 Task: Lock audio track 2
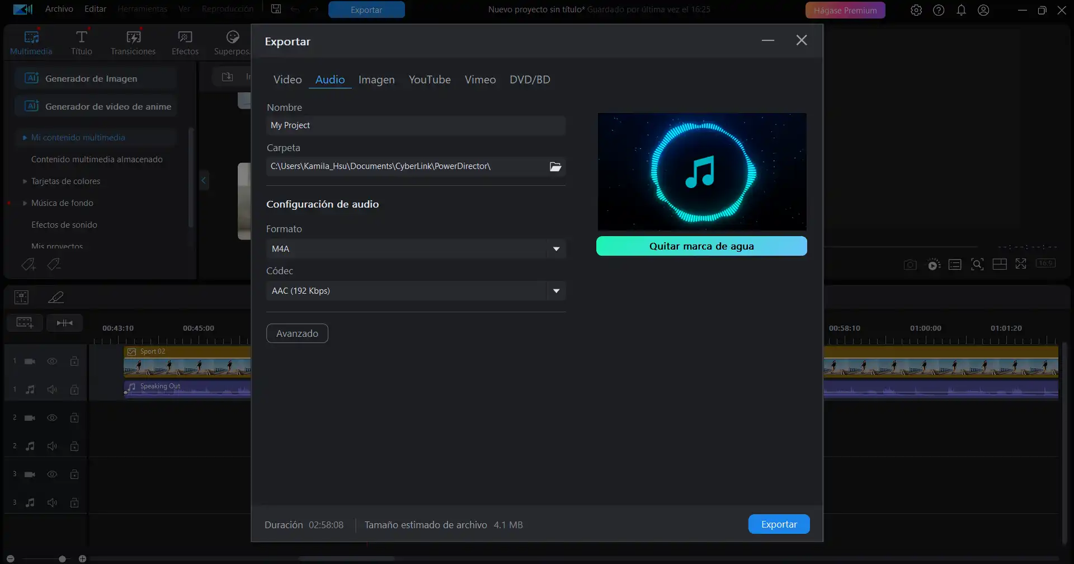point(74,446)
